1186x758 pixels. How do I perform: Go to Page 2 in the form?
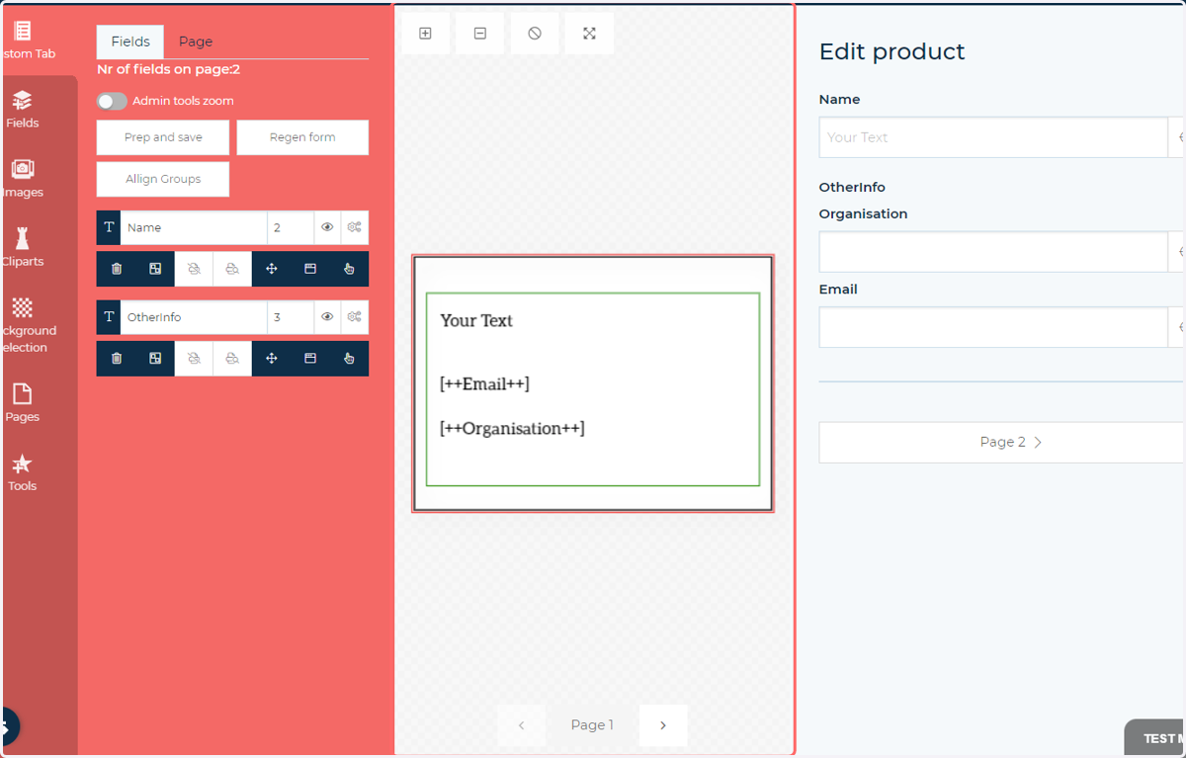click(x=1001, y=442)
